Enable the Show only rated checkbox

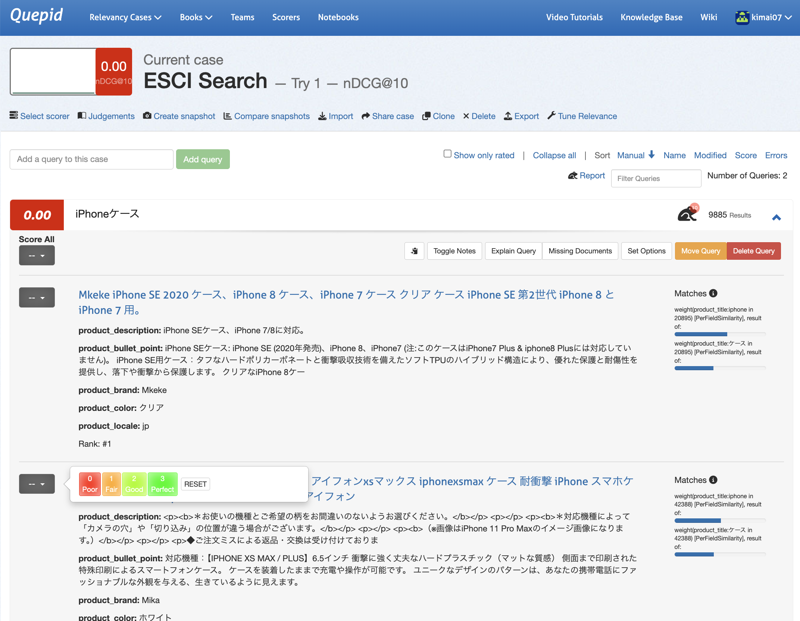coord(447,154)
